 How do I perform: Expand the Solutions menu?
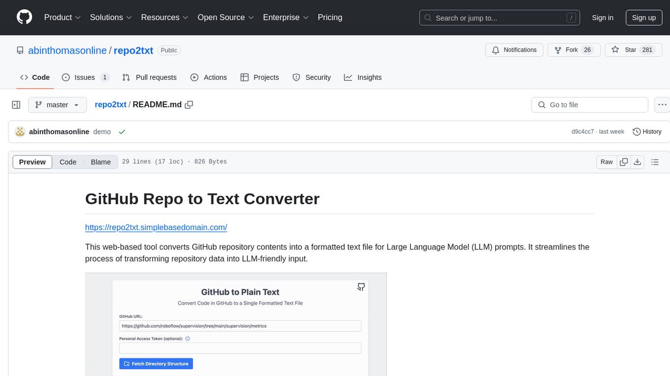(x=111, y=17)
